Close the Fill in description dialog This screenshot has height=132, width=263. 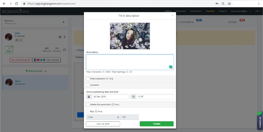point(173,15)
